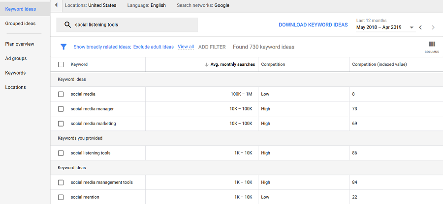The height and width of the screenshot is (204, 443).
Task: Go to previous date range arrow
Action: click(x=420, y=27)
